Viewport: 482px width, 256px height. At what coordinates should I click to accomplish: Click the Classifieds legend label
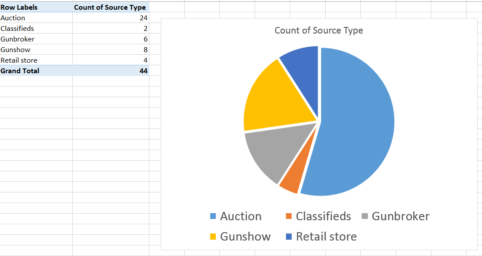tap(323, 216)
